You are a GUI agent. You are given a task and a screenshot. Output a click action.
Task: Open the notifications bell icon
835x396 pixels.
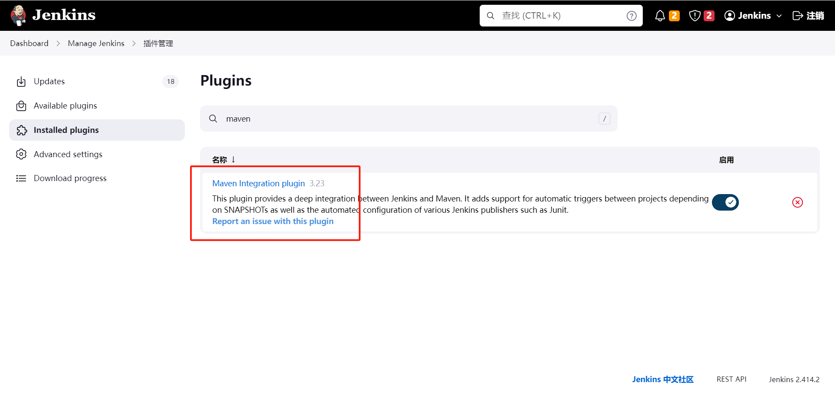[660, 16]
